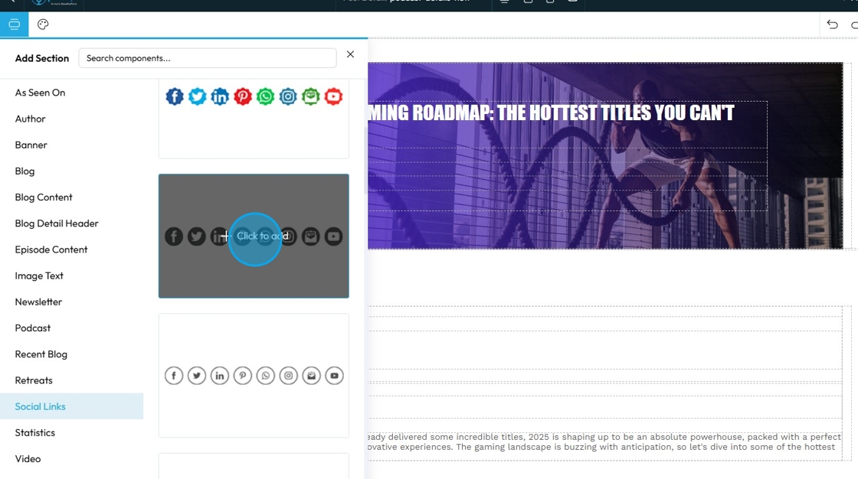Click the colored Twitter icon preview
The width and height of the screenshot is (858, 479).
point(197,96)
